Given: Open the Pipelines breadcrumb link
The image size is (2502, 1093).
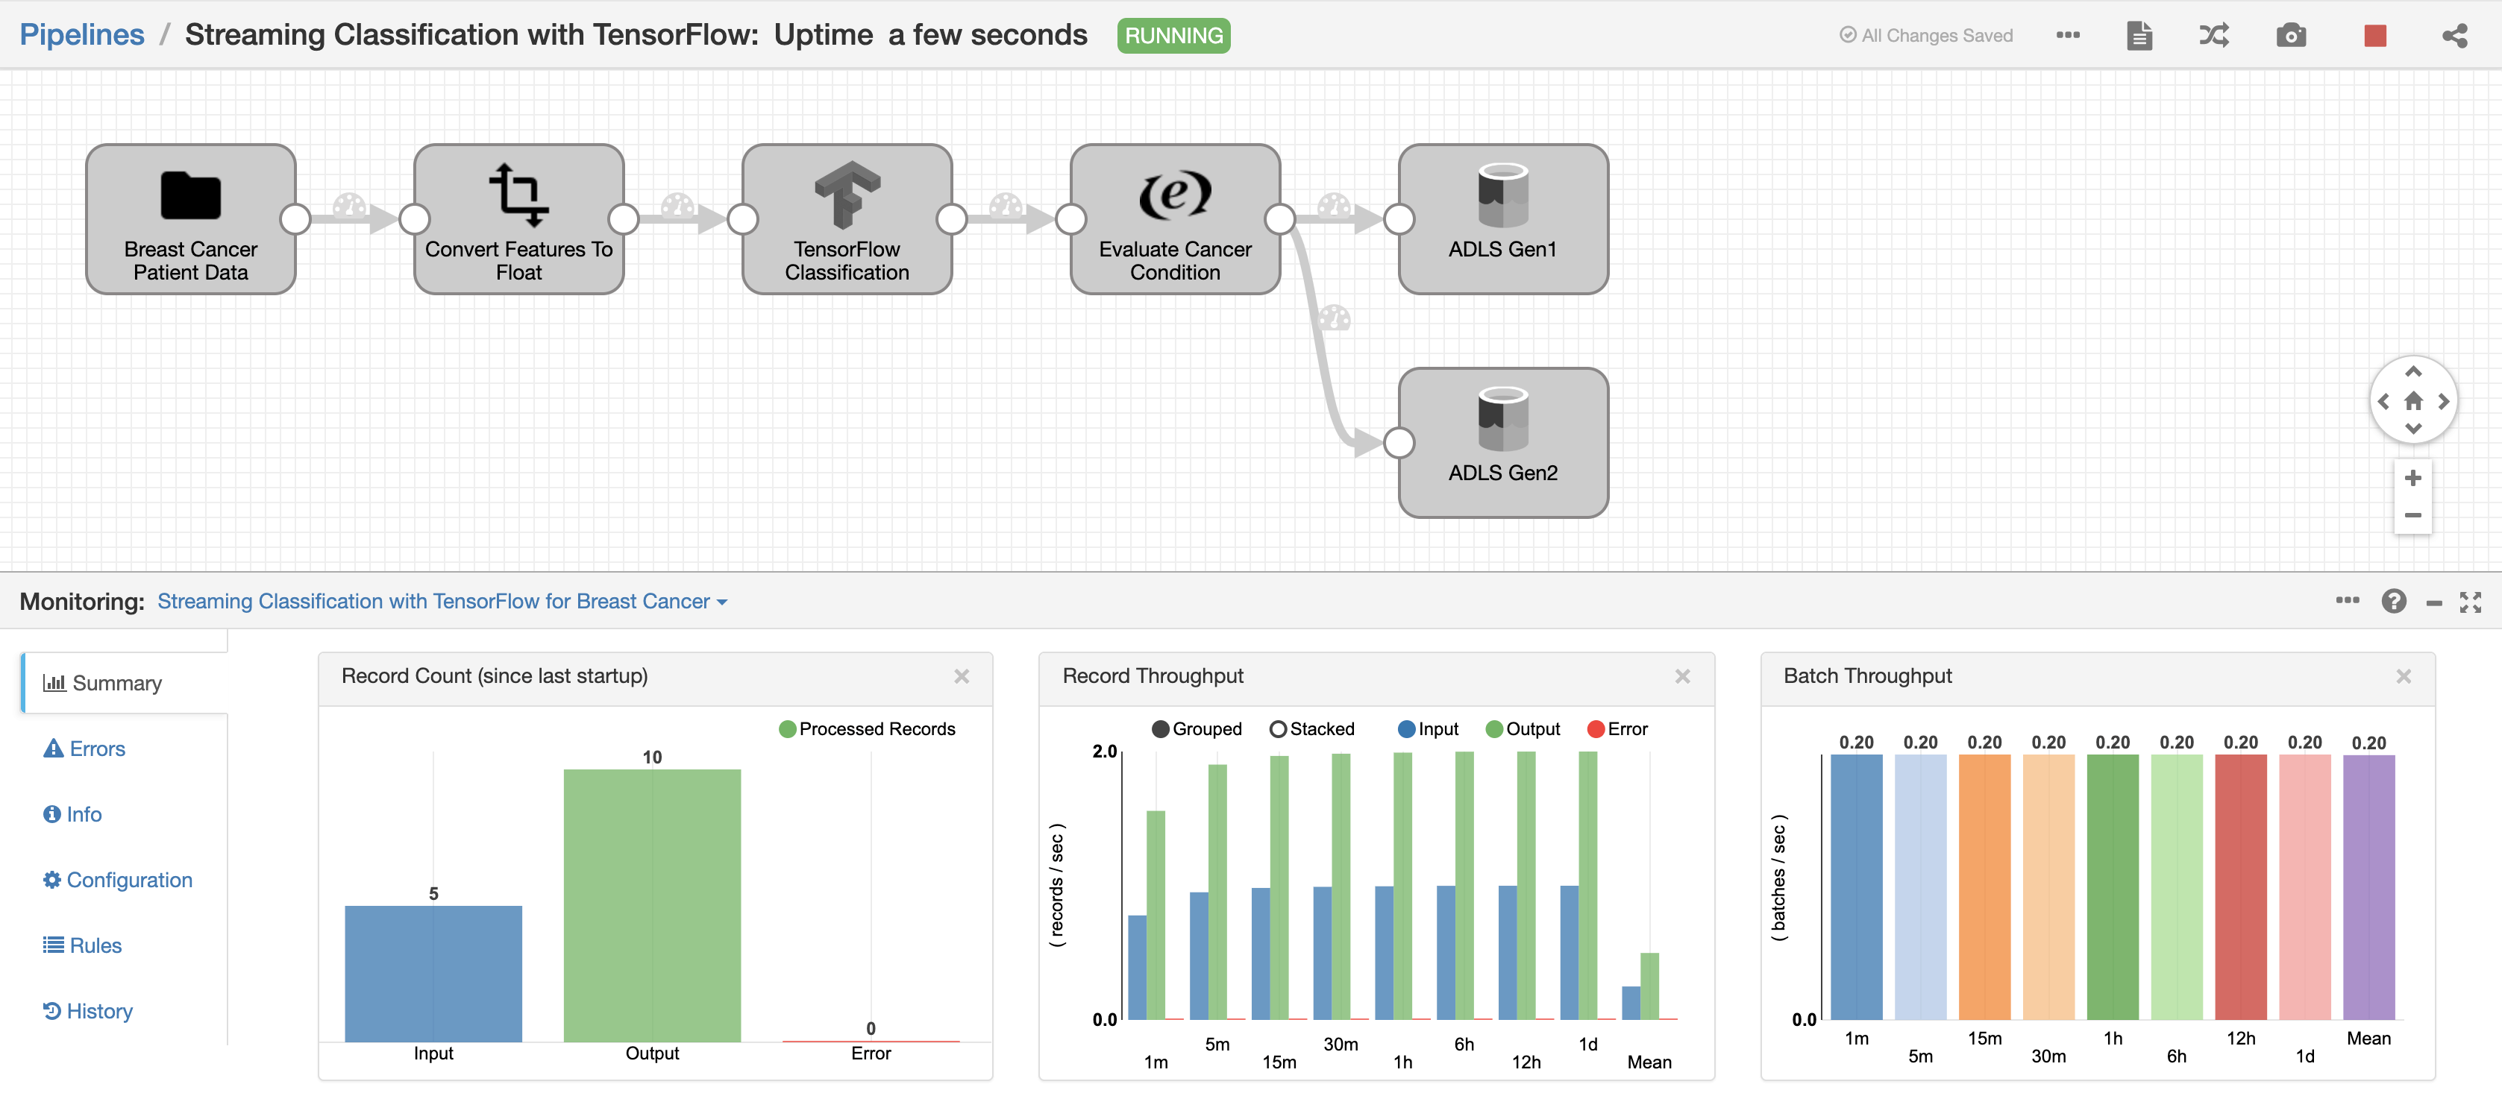Looking at the screenshot, I should (x=81, y=35).
